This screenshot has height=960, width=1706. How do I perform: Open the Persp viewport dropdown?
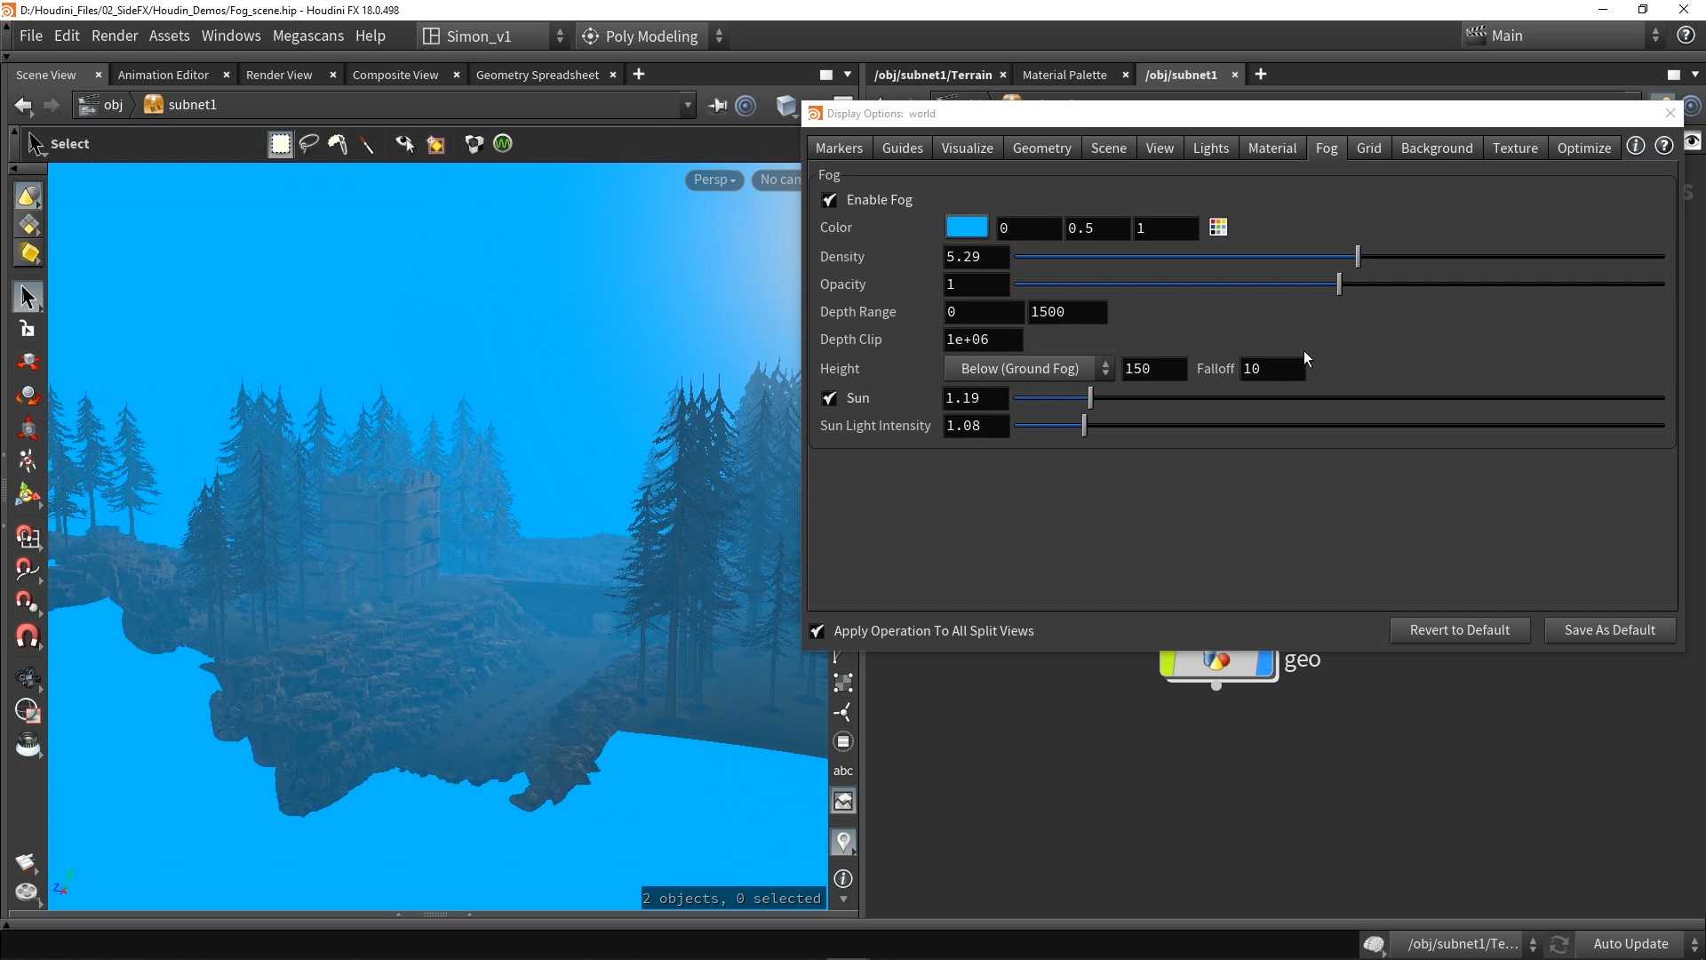(714, 180)
